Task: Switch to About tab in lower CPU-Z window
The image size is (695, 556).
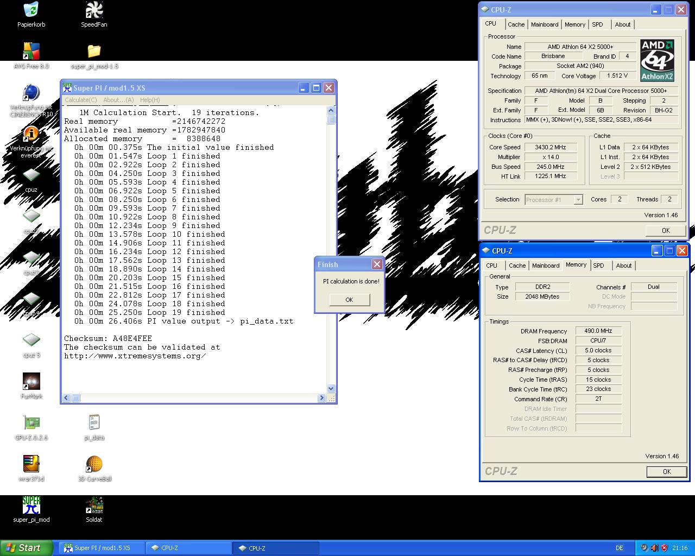Action: pyautogui.click(x=624, y=266)
